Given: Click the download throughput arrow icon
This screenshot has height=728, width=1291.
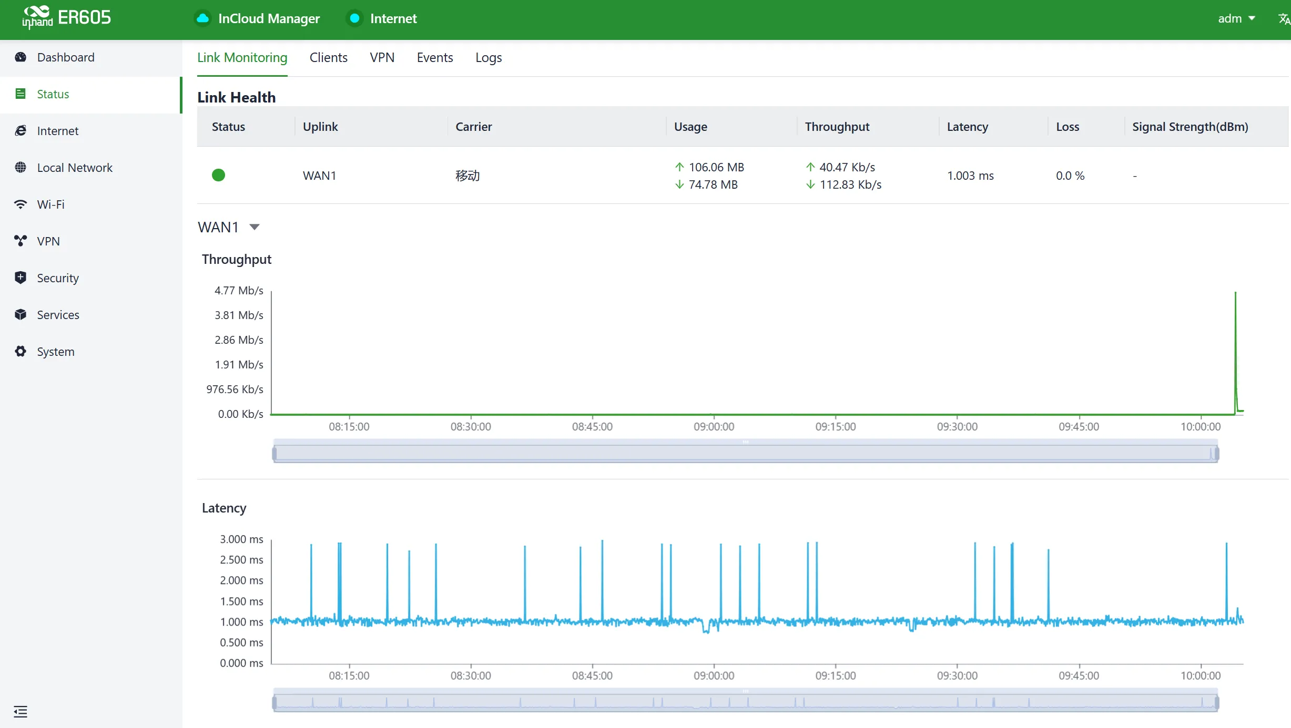Looking at the screenshot, I should click(810, 184).
